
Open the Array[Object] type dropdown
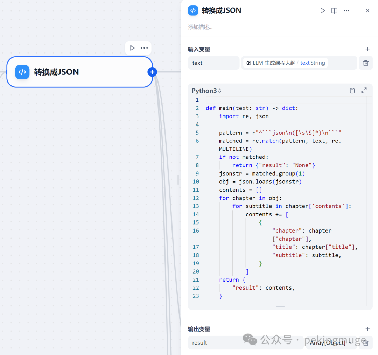tap(331, 343)
